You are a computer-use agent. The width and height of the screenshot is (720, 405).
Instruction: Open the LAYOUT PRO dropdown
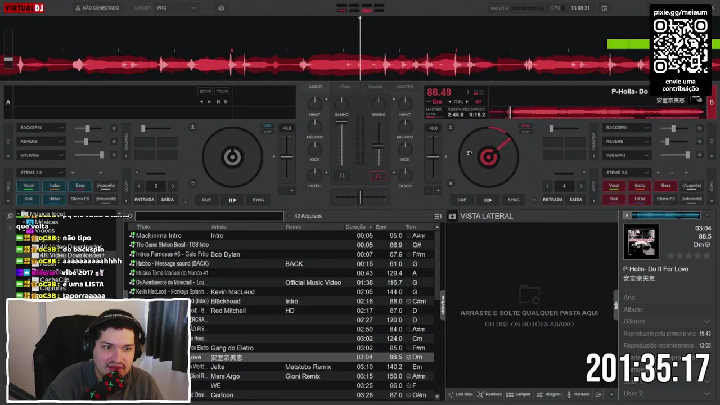click(176, 8)
